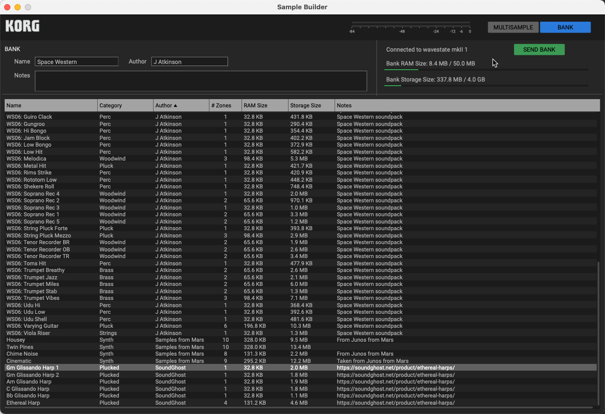Select row WS06: Udu Low

pos(300,312)
